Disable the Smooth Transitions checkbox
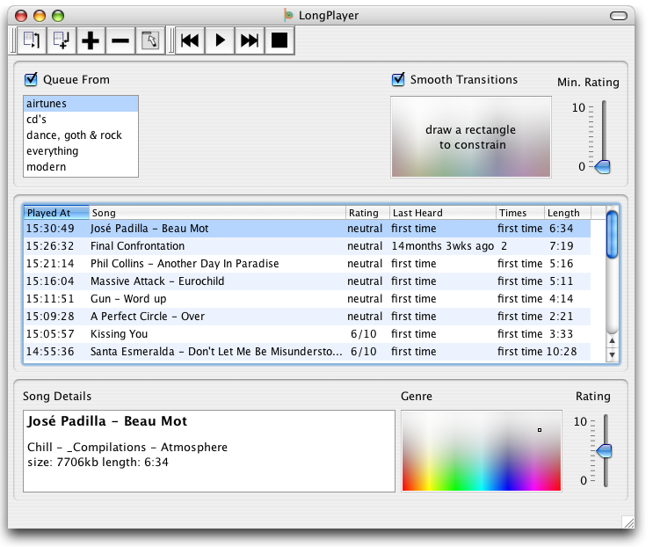The height and width of the screenshot is (547, 653). tap(398, 80)
